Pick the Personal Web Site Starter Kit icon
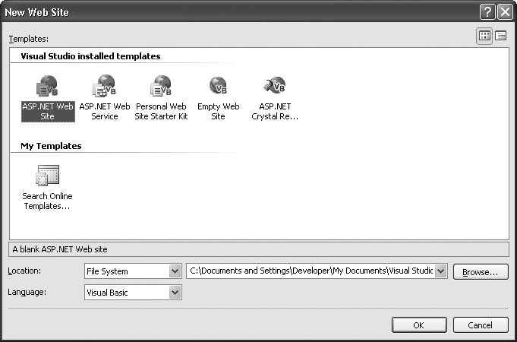The height and width of the screenshot is (342, 517). coord(161,86)
